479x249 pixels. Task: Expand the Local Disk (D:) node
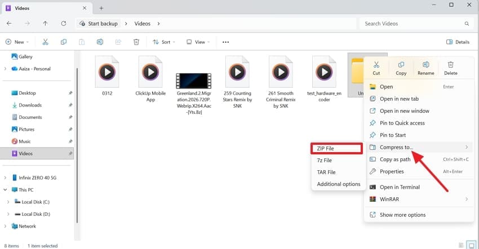8,214
